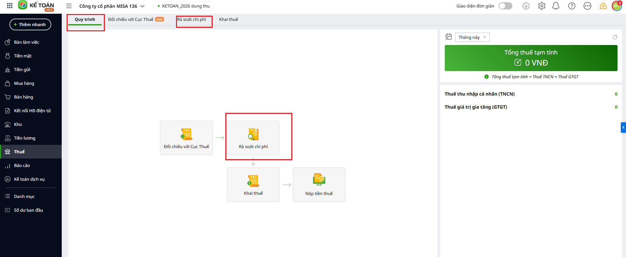Open the Rà soát chi phí workflow card
The image size is (626, 257).
click(253, 138)
